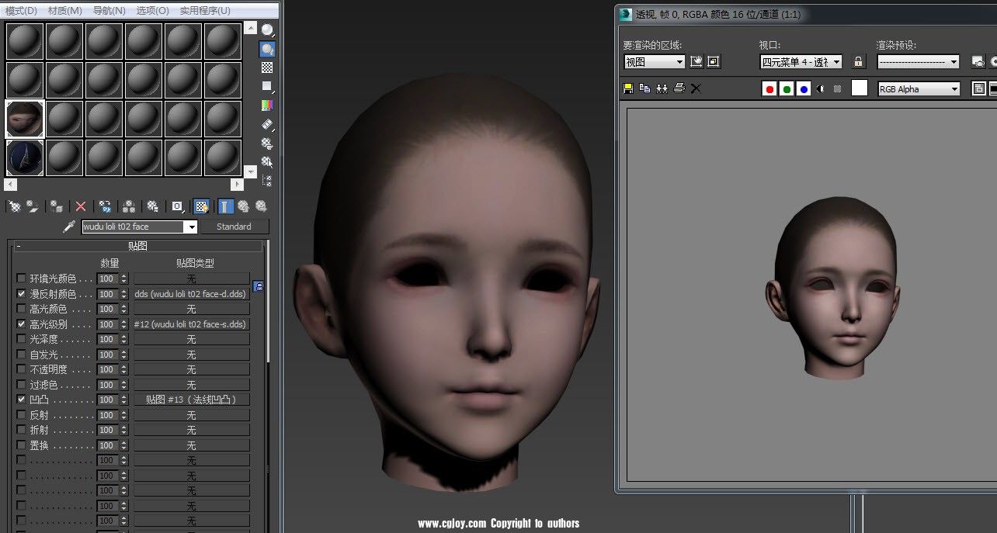Toggle the red channel in the render window
The height and width of the screenshot is (533, 997).
[769, 88]
